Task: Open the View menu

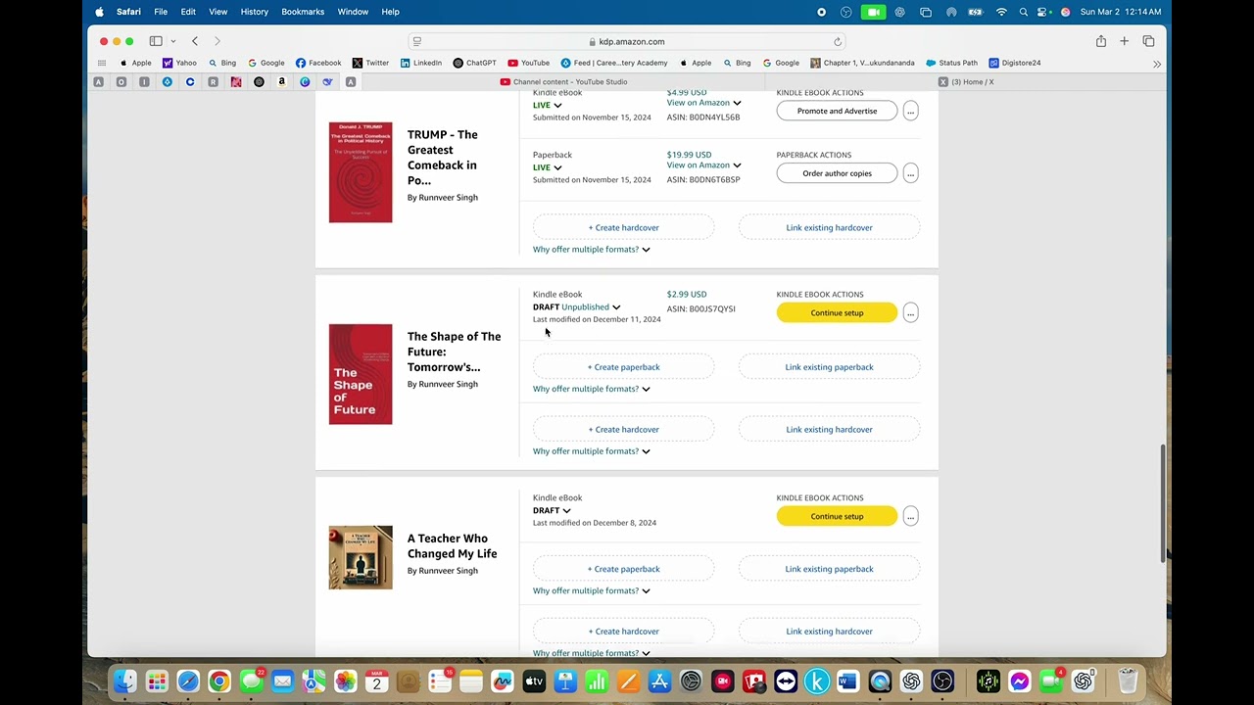Action: click(217, 12)
